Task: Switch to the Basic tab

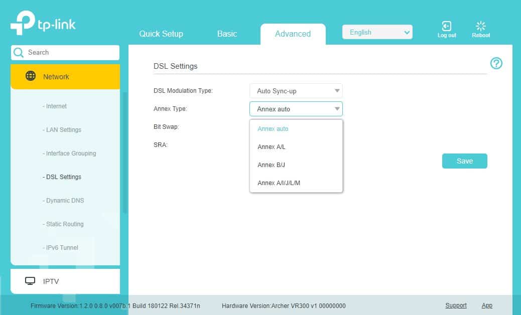Action: coord(227,34)
